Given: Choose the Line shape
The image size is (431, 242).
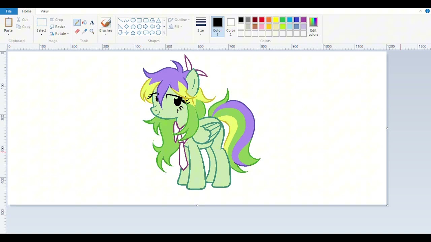Looking at the screenshot, I should pyautogui.click(x=120, y=20).
